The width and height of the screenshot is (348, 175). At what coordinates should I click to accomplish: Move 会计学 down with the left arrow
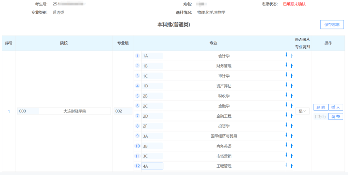click(286, 55)
